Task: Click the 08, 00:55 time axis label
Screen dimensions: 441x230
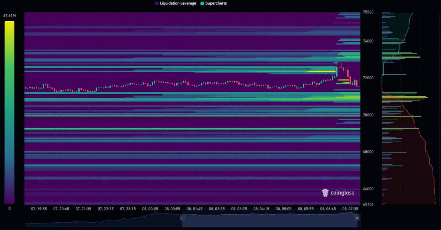Action: 172,209
